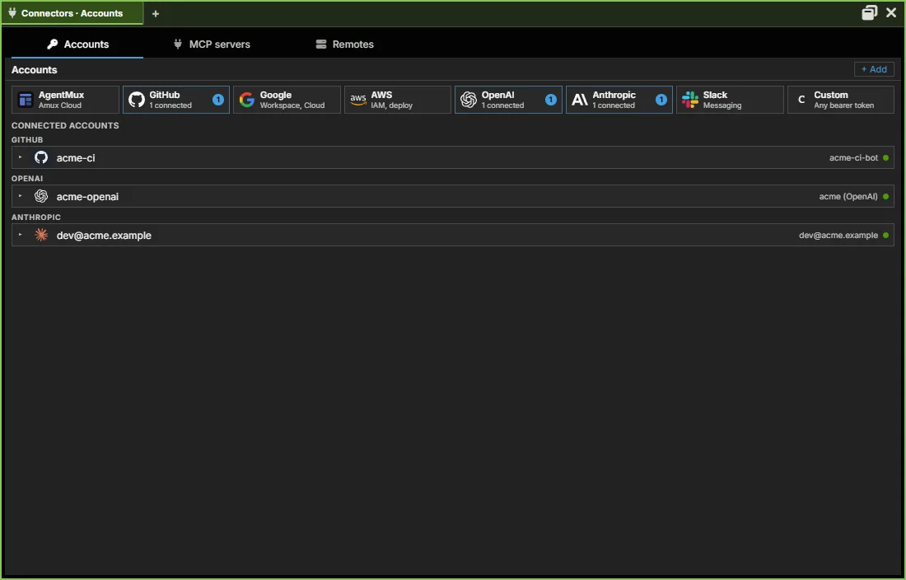The height and width of the screenshot is (580, 906).
Task: Select the Slack Messaging card
Action: pos(730,100)
